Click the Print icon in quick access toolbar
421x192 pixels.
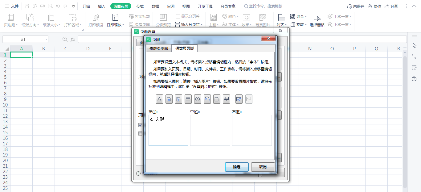[43, 6]
